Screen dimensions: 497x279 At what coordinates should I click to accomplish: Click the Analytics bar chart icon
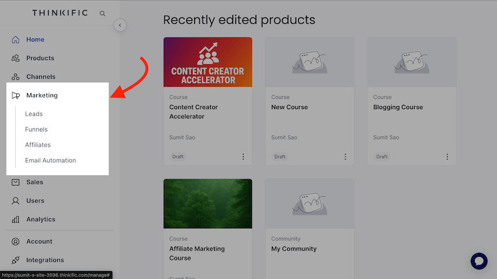coord(16,219)
